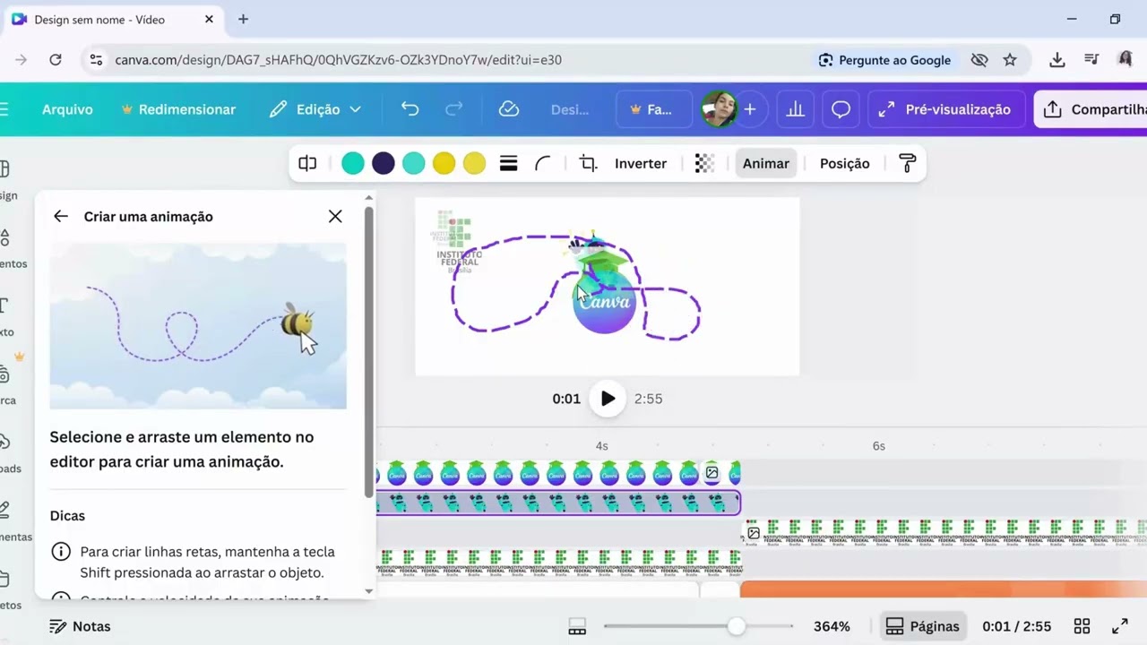Click the Canva globe element on canvas

605,301
